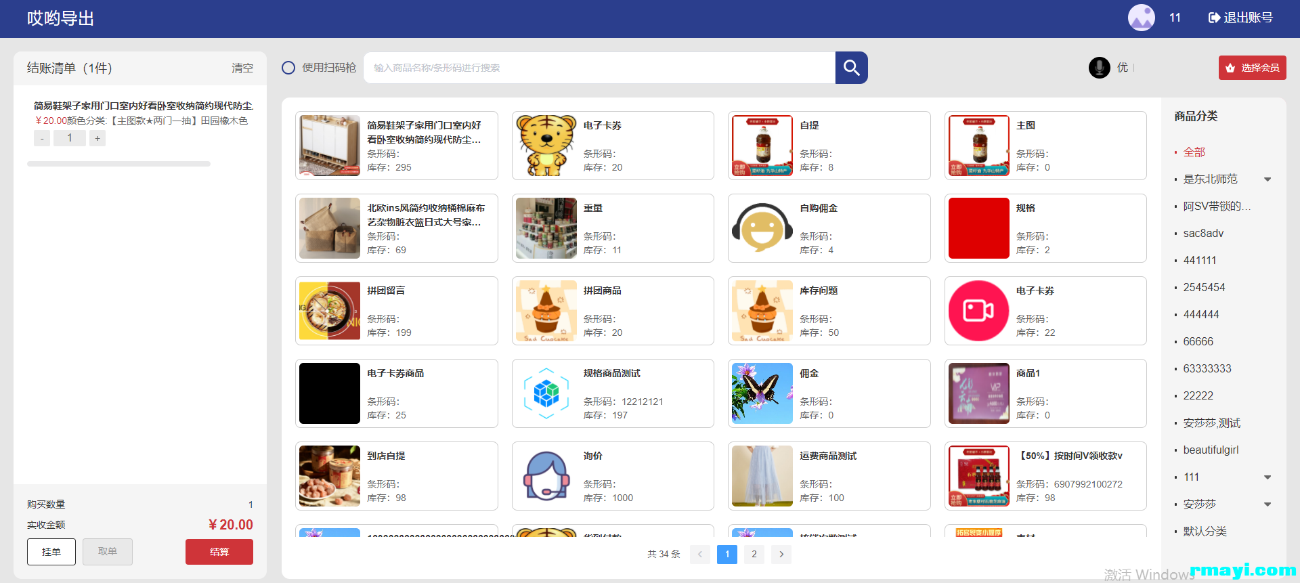The image size is (1300, 583).
Task: Select the 主图 oil bottle product
Action: (x=979, y=146)
